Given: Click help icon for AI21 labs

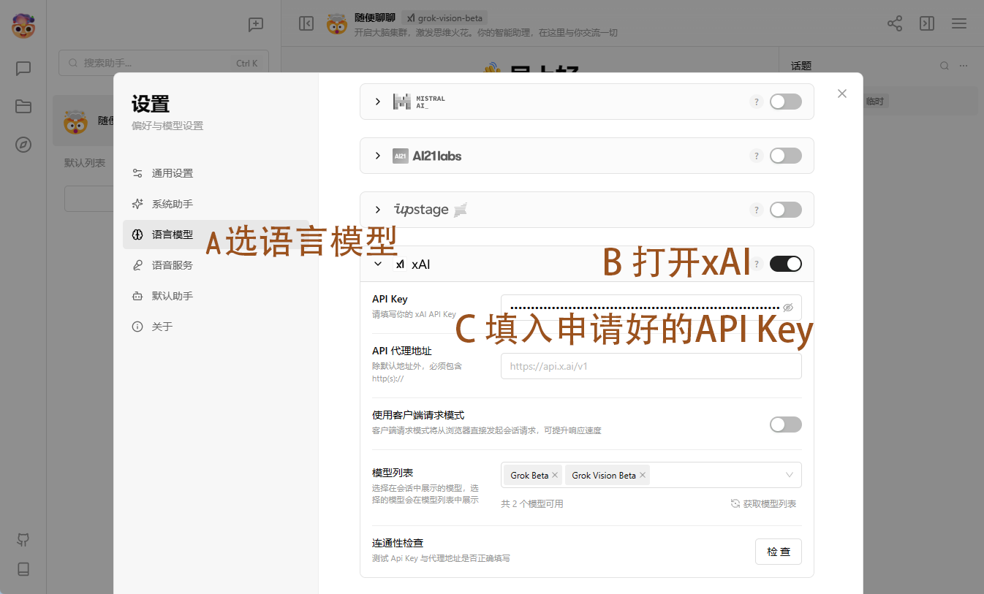Looking at the screenshot, I should pyautogui.click(x=757, y=156).
